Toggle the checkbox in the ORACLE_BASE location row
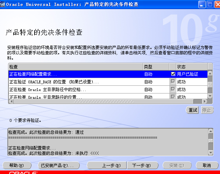220x174 pixels. pos(173,82)
